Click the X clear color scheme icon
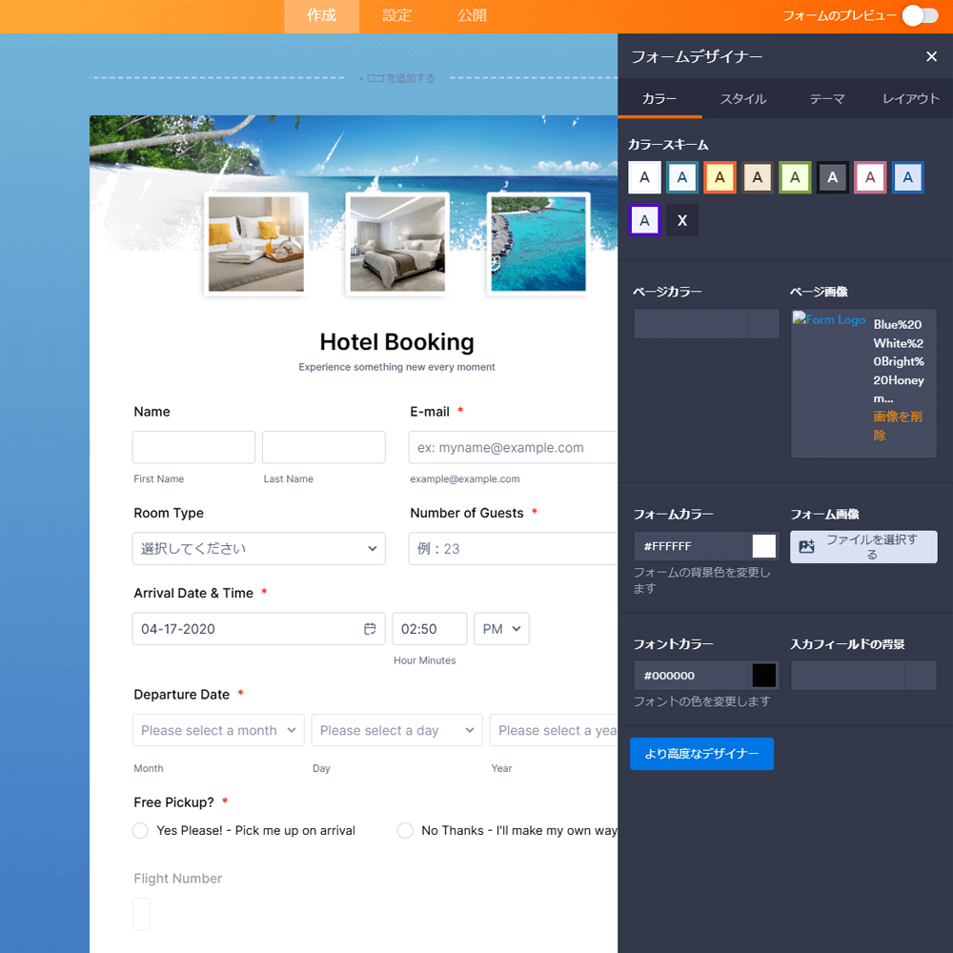Image resolution: width=953 pixels, height=953 pixels. (x=682, y=220)
